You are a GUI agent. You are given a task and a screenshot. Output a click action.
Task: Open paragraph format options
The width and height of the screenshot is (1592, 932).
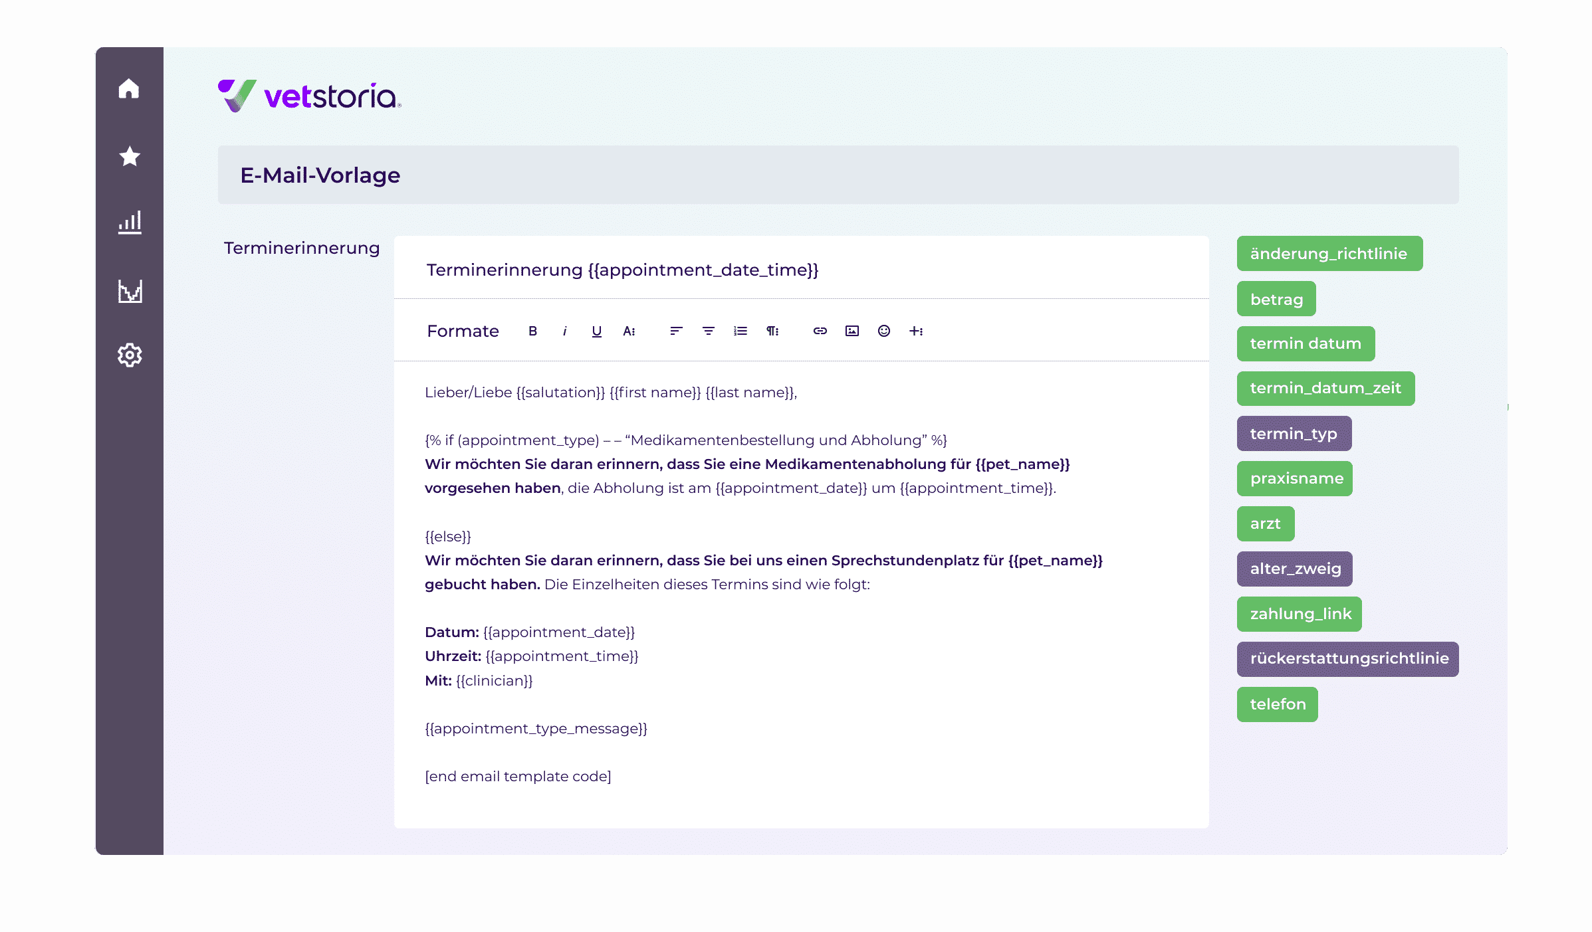[772, 331]
